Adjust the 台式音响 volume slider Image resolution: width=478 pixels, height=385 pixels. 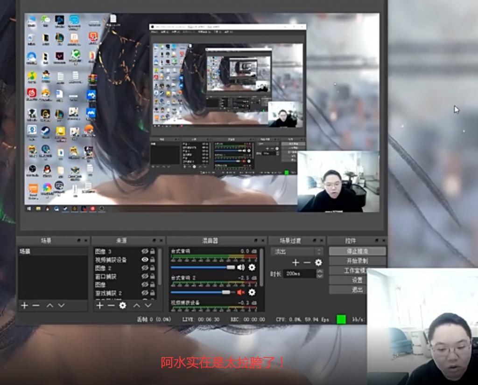pyautogui.click(x=231, y=267)
